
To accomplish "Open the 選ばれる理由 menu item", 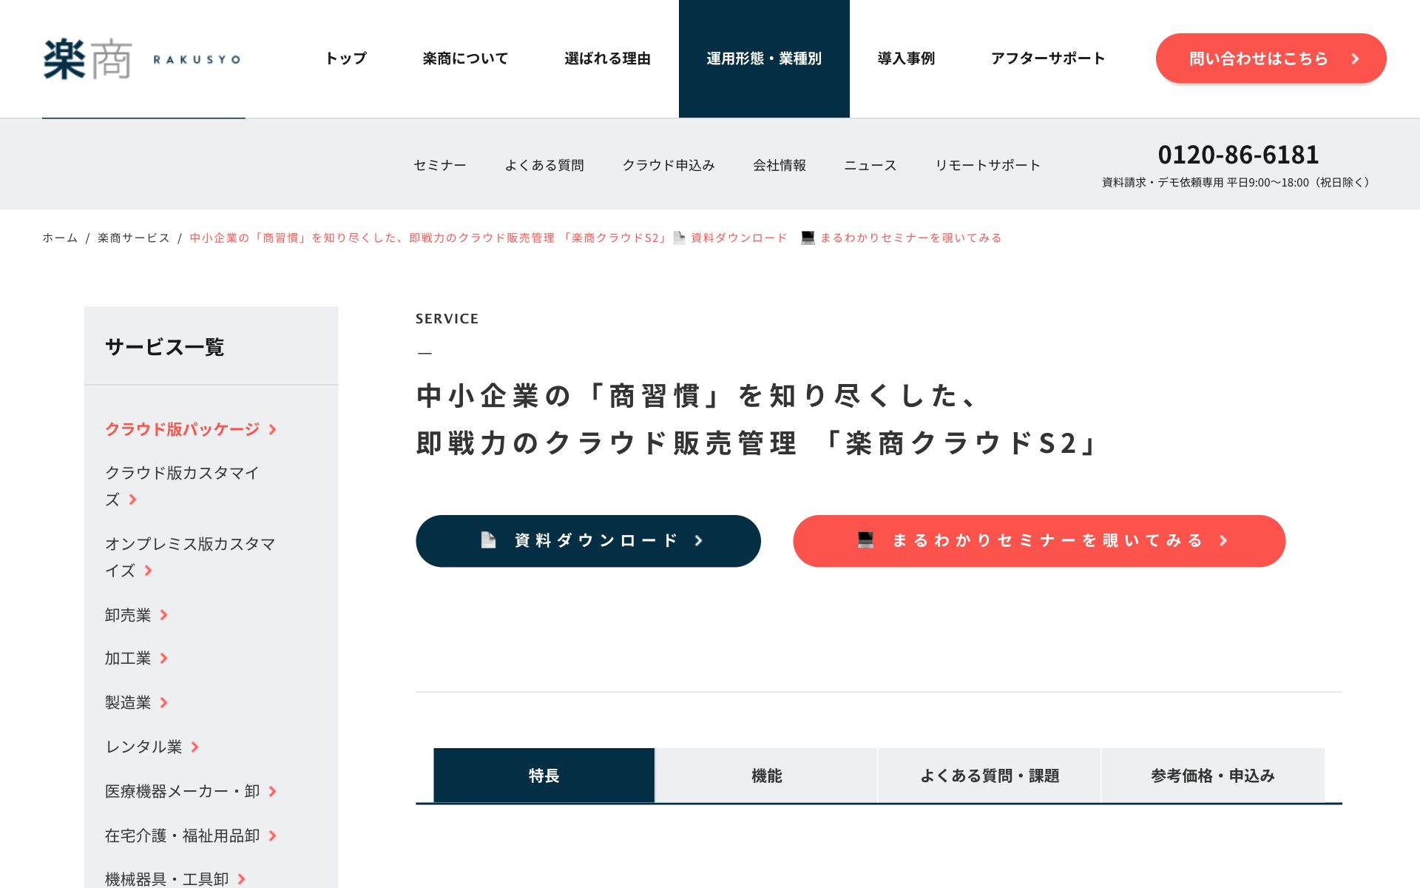I will pyautogui.click(x=607, y=58).
